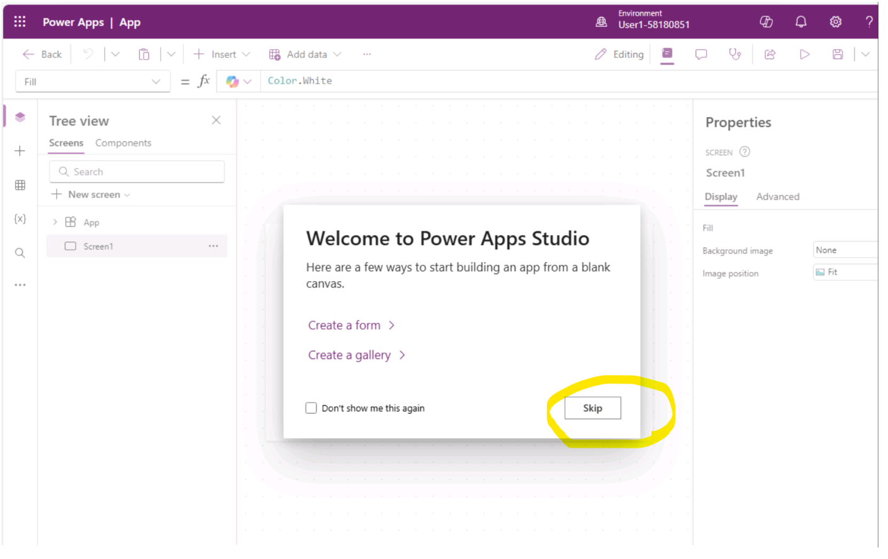
Task: Open the notifications bell
Action: (x=801, y=22)
